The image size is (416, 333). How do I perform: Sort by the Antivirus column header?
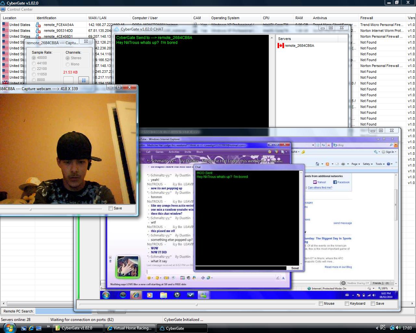335,18
